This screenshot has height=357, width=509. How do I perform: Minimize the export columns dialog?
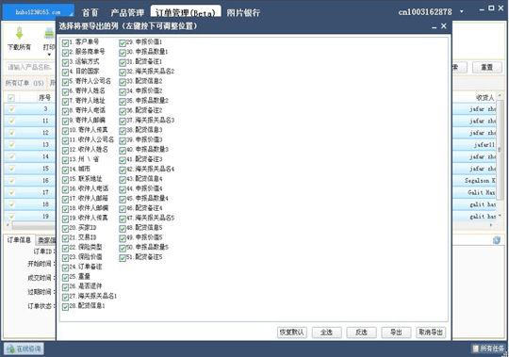tap(435, 27)
